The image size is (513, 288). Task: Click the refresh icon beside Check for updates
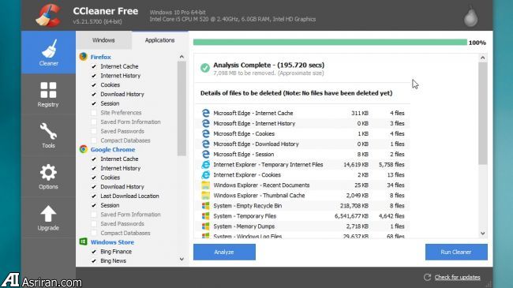[x=427, y=277]
